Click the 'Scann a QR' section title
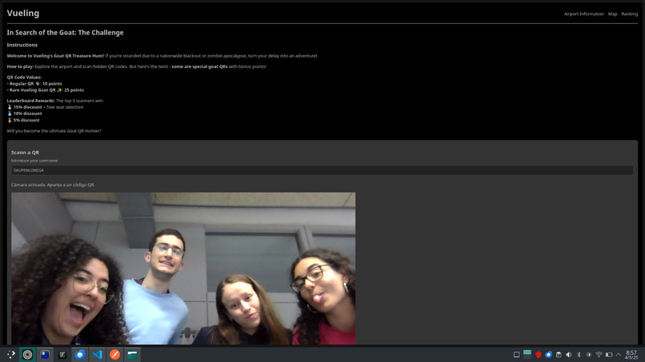645x362 pixels. pos(25,153)
